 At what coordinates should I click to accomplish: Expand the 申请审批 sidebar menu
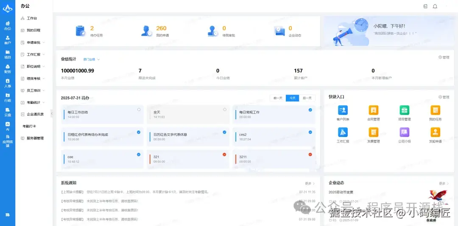[x=33, y=42]
